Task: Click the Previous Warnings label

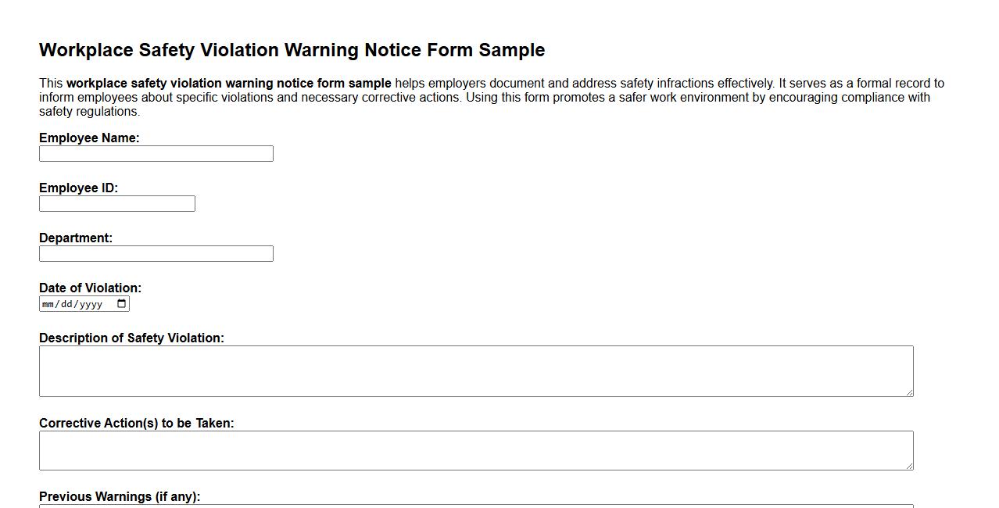Action: [120, 496]
